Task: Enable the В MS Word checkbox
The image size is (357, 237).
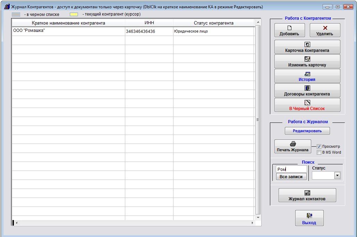Action: (x=319, y=153)
